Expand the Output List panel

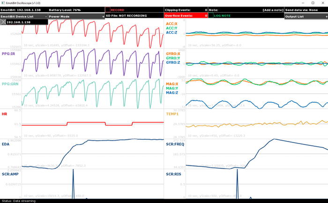327,16
